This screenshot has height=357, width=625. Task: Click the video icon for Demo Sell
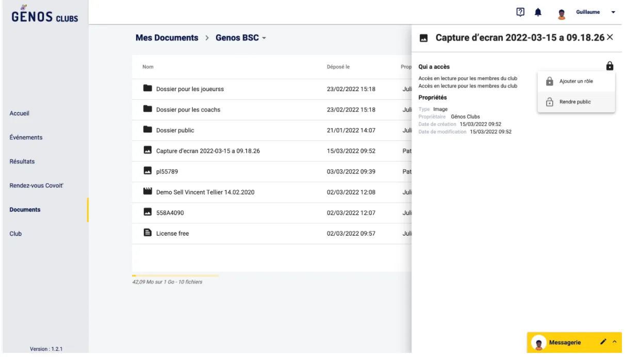point(147,192)
